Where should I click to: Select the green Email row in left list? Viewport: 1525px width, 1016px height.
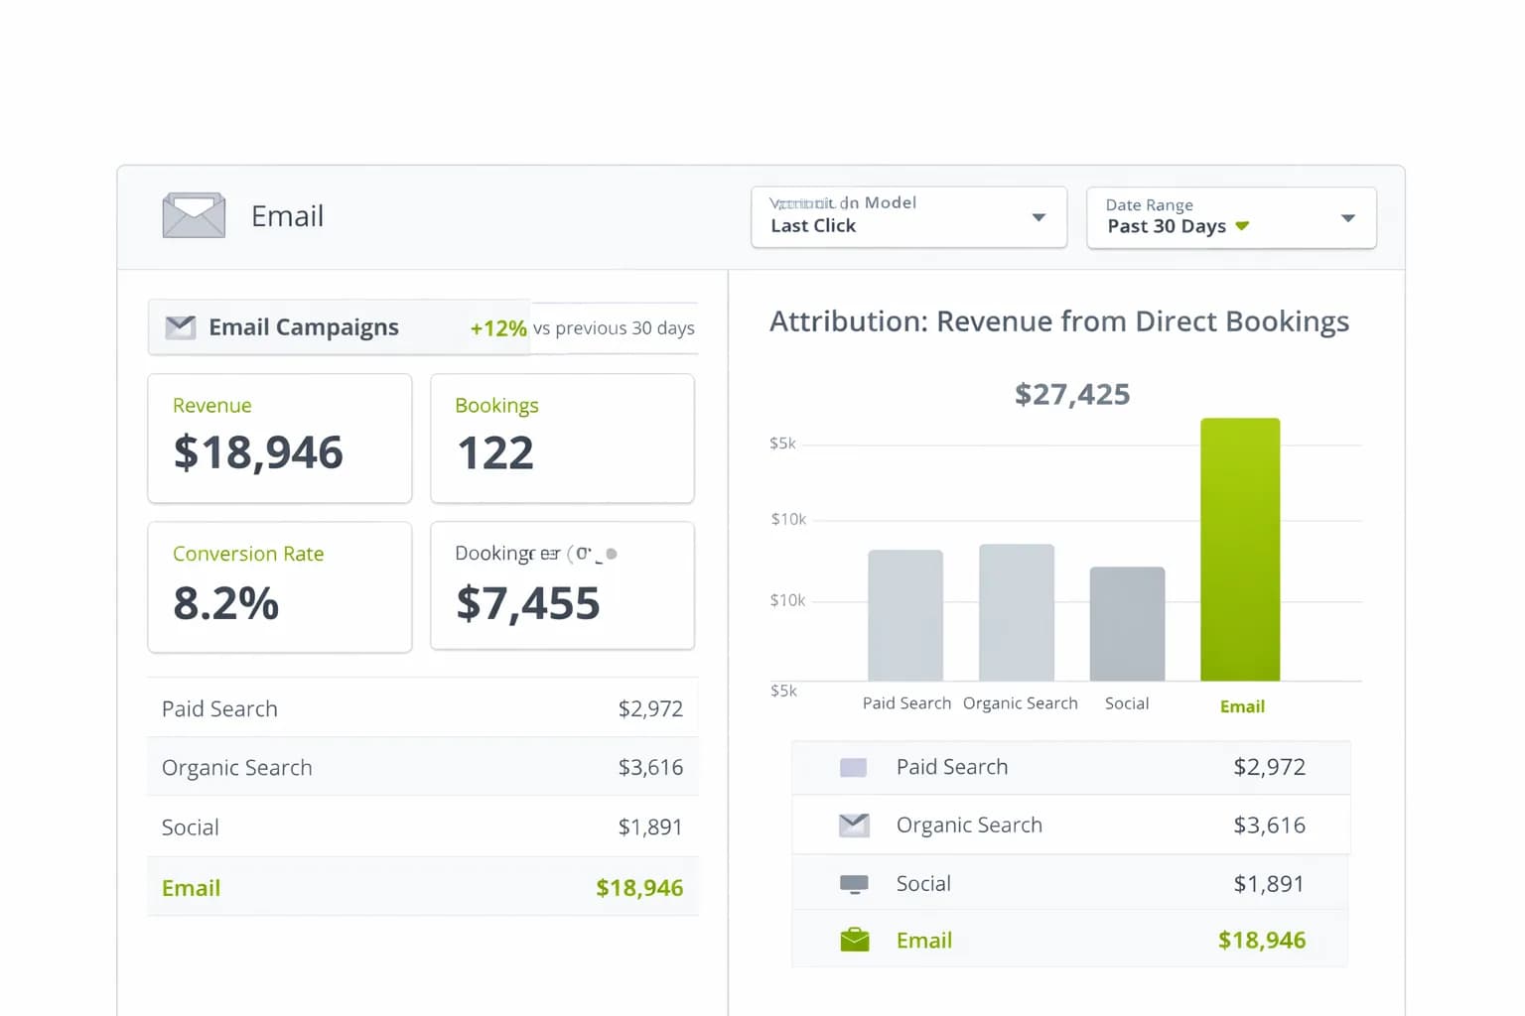423,887
